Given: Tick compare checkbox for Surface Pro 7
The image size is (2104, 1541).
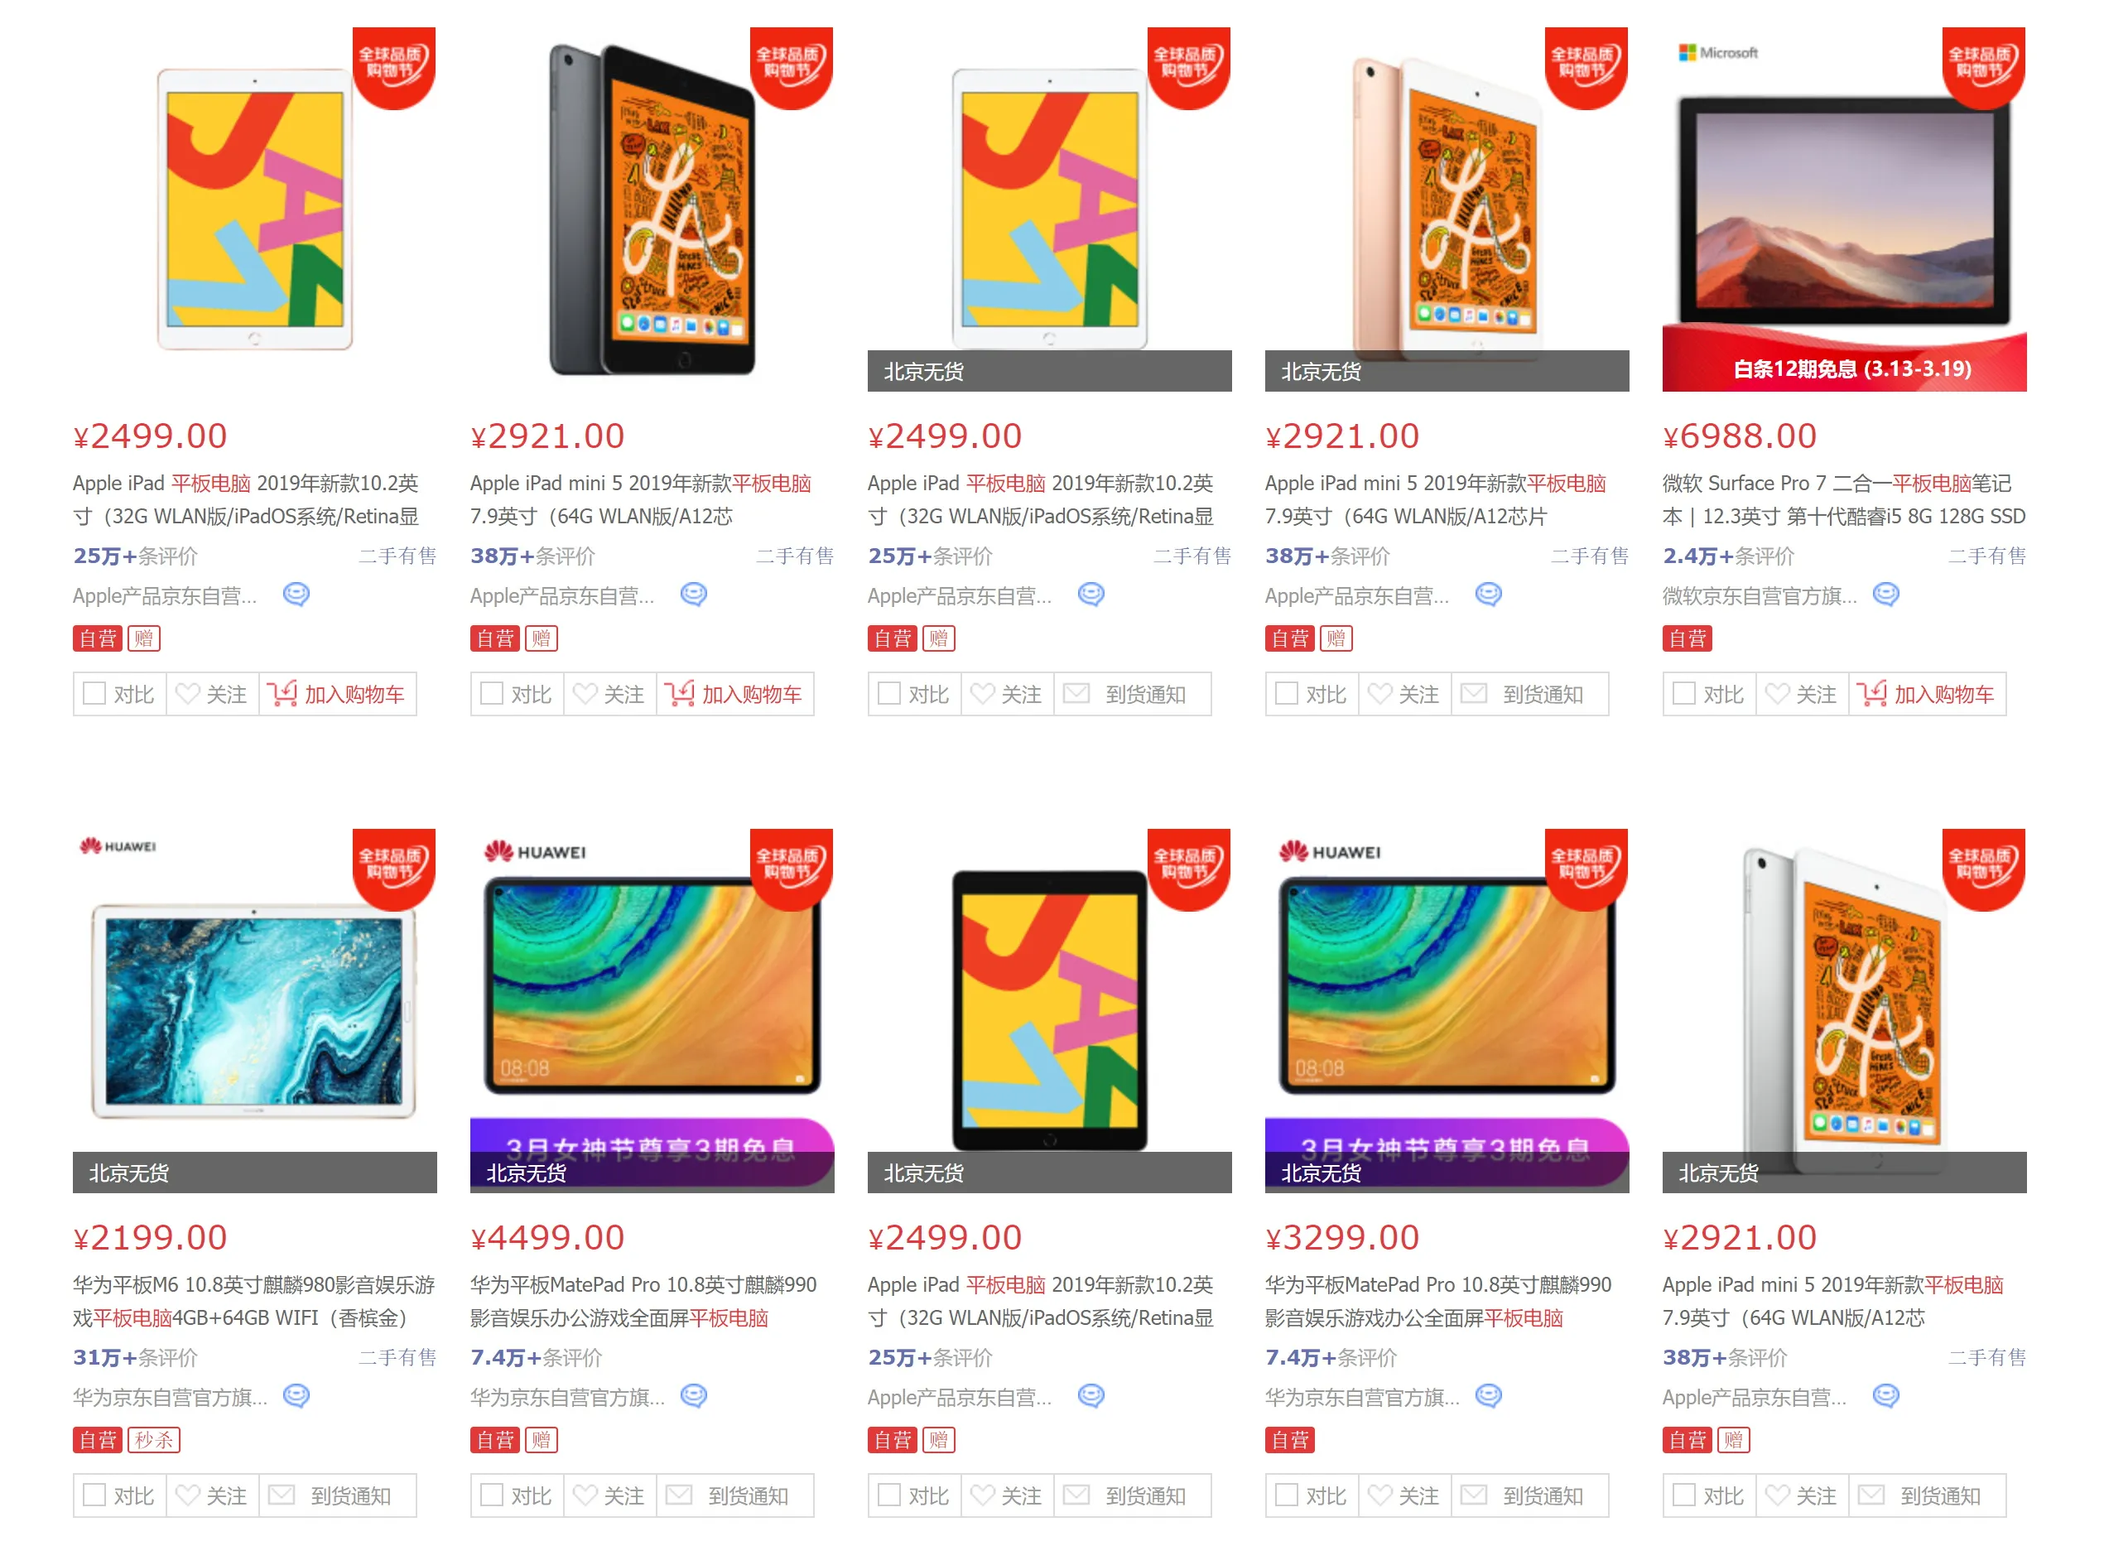Looking at the screenshot, I should [1683, 693].
